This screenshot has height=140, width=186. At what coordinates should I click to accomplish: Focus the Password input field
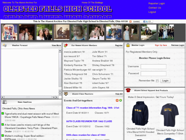[x=153, y=73]
